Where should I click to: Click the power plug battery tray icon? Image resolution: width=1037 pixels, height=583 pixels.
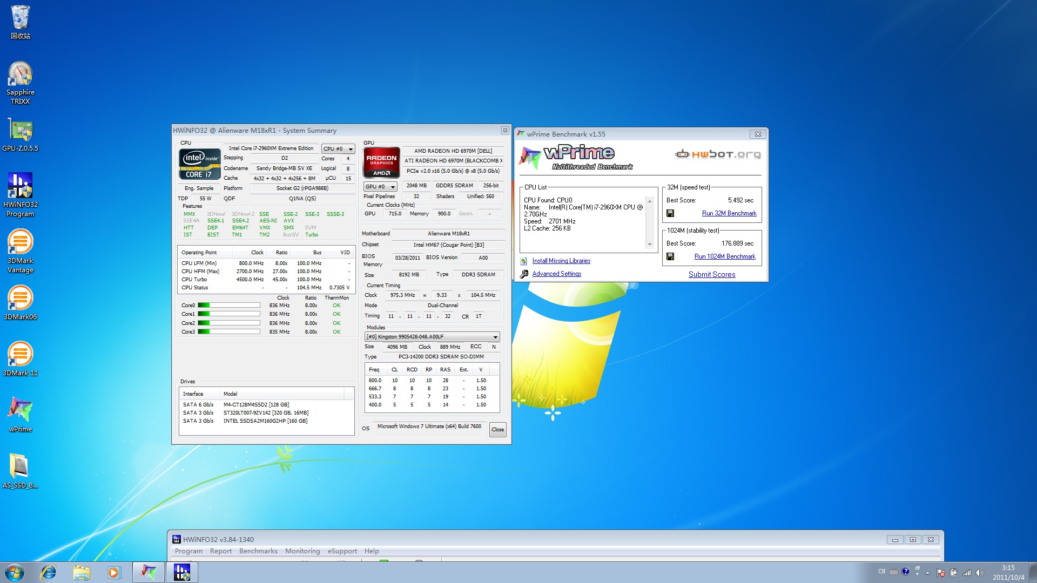[954, 573]
